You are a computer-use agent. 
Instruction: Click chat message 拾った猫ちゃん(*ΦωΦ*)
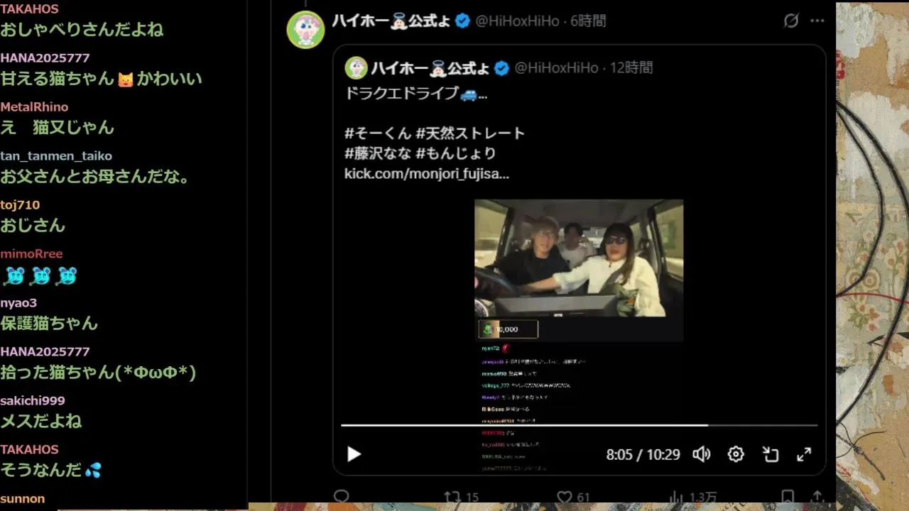click(98, 373)
